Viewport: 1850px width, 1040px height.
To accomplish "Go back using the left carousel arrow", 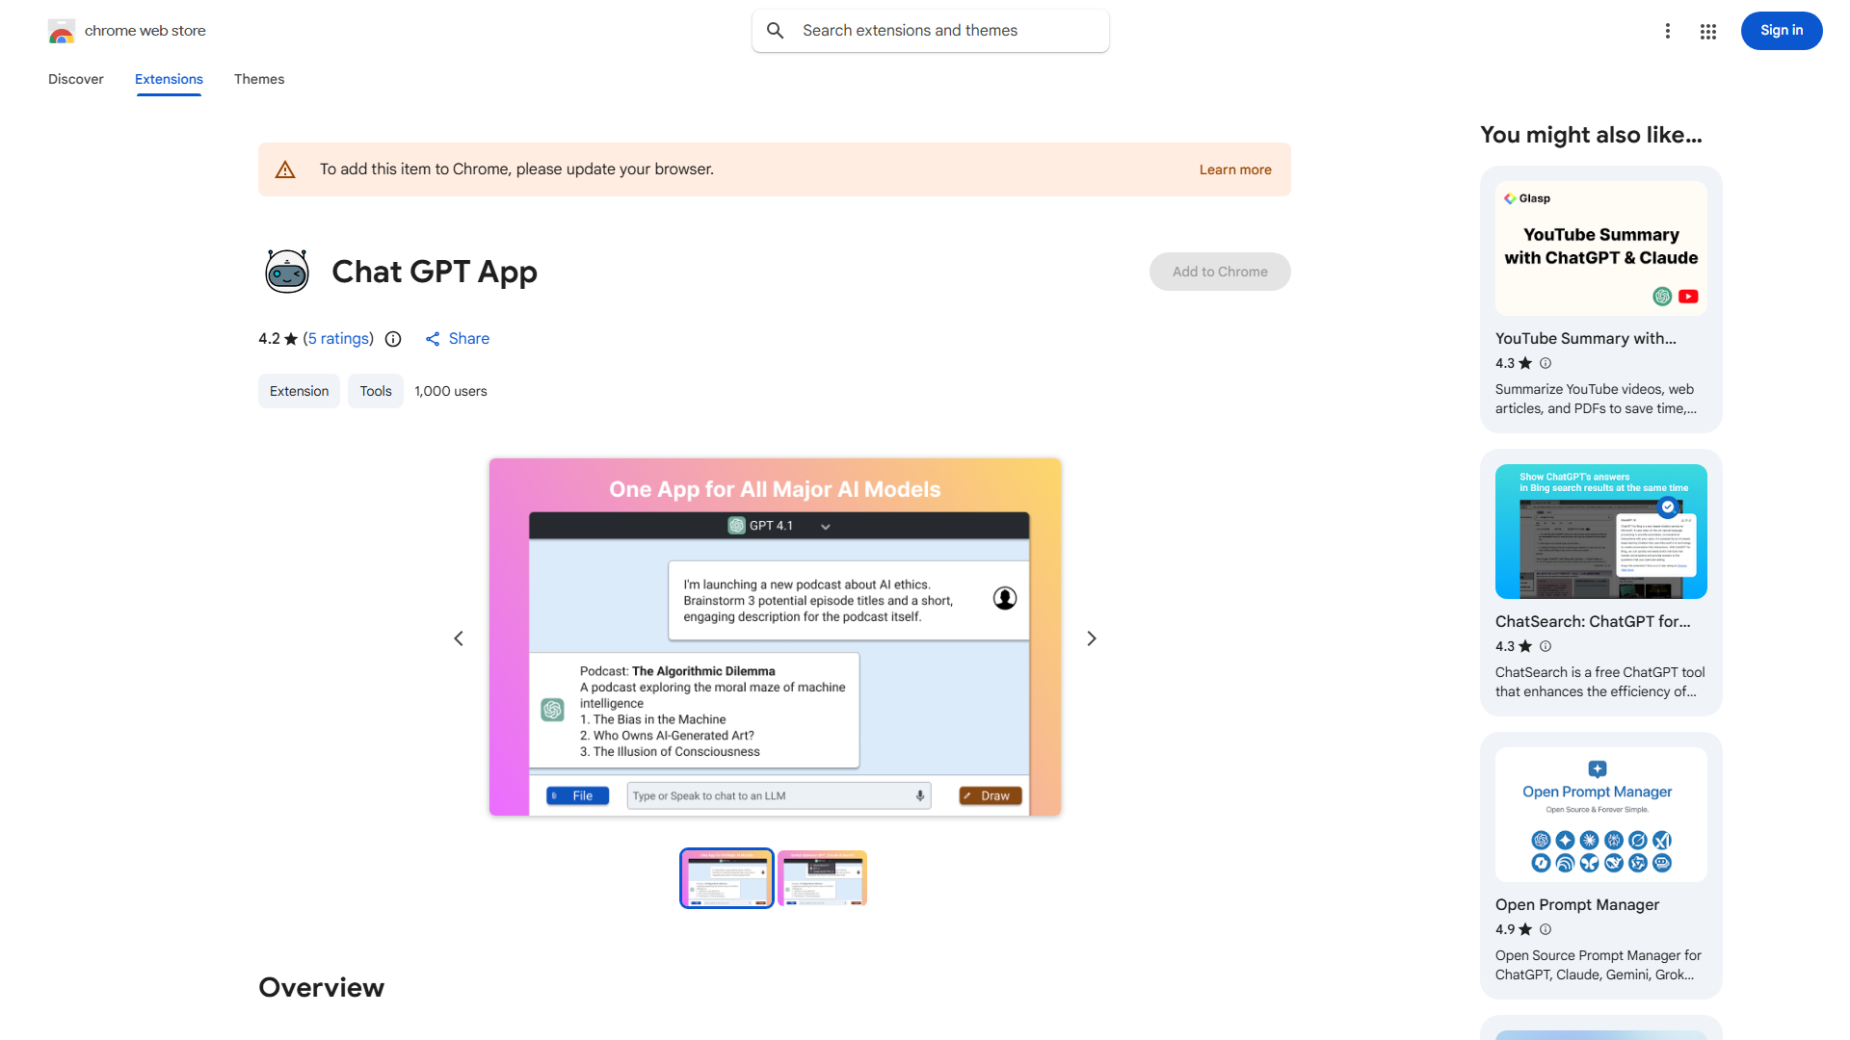I will 459,637.
